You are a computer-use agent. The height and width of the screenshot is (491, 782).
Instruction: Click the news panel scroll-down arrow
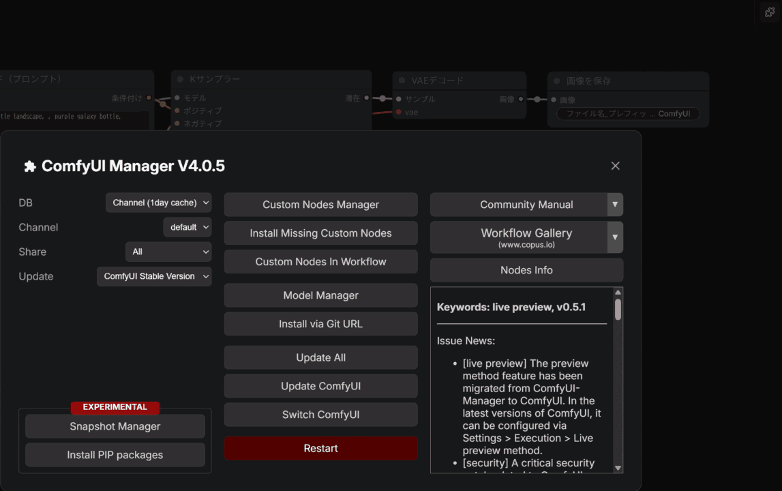click(x=618, y=468)
